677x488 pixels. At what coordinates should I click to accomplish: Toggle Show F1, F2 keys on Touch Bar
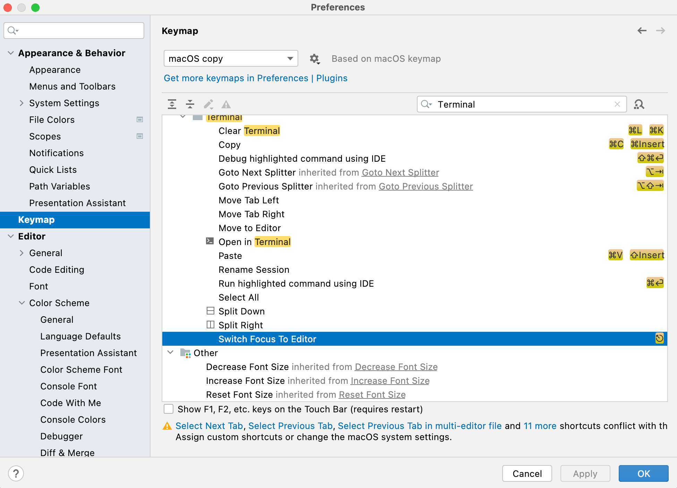coord(169,409)
